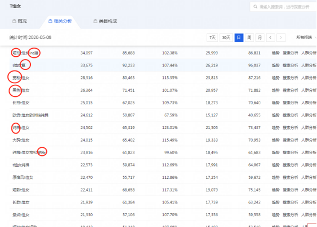This screenshot has height=227, width=317.
Task: Click the statistics date 2020-05-08
Action: click(x=40, y=37)
